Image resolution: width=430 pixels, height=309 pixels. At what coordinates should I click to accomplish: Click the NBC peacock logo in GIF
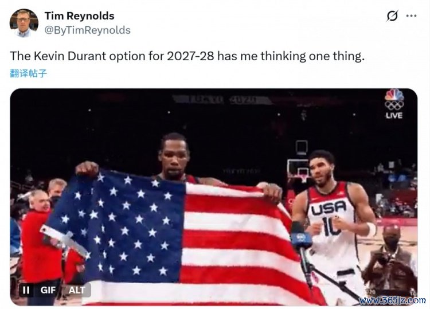pyautogui.click(x=394, y=95)
